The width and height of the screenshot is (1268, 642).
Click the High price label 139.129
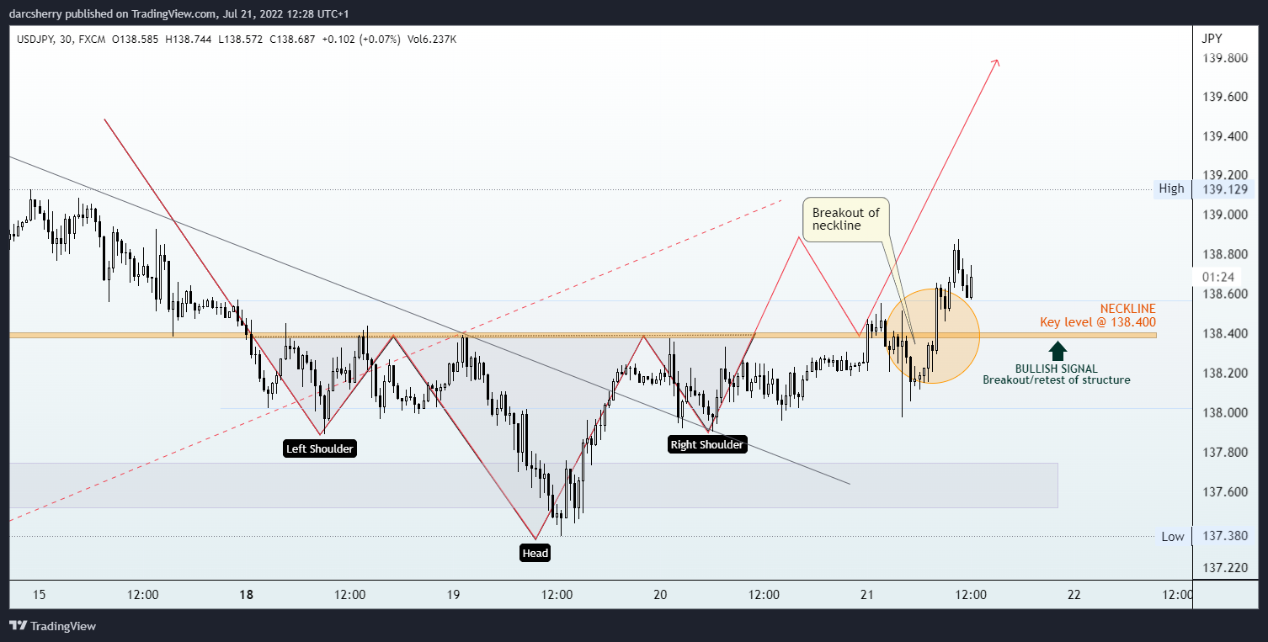[1224, 189]
